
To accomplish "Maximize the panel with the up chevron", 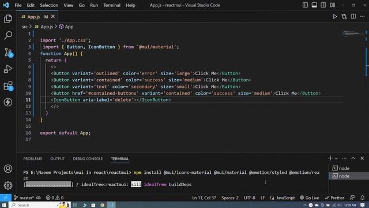I will [x=353, y=158].
